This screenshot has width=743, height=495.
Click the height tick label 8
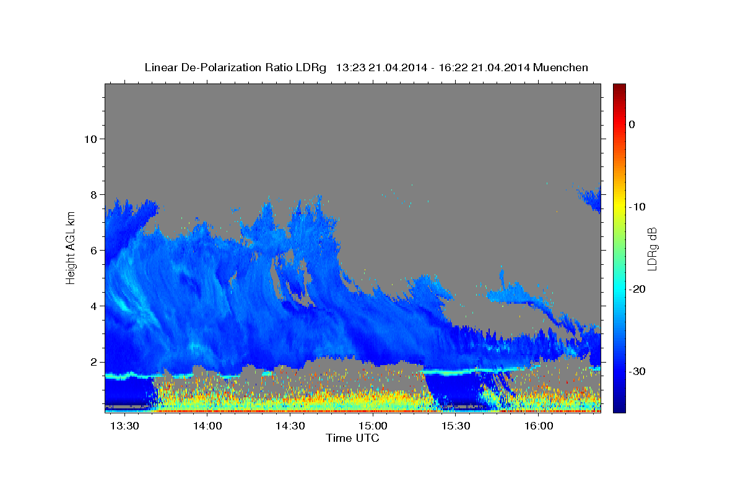point(94,194)
